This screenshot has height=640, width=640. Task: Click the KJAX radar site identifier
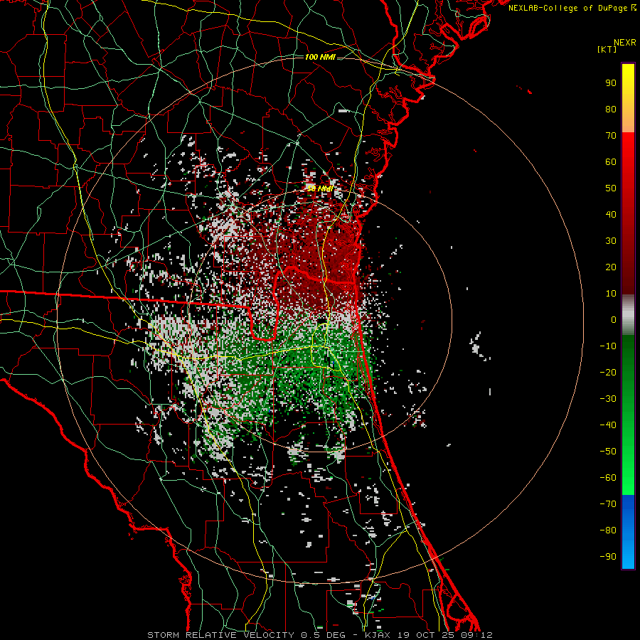377,635
